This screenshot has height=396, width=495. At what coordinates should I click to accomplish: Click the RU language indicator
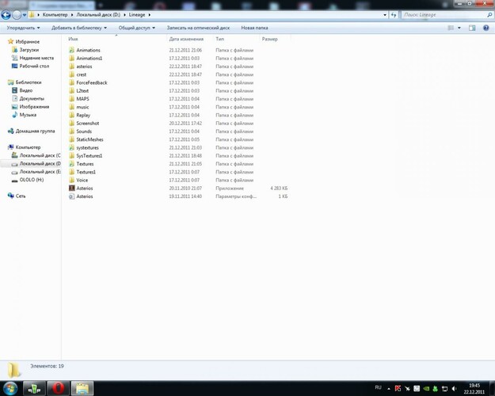(x=379, y=387)
